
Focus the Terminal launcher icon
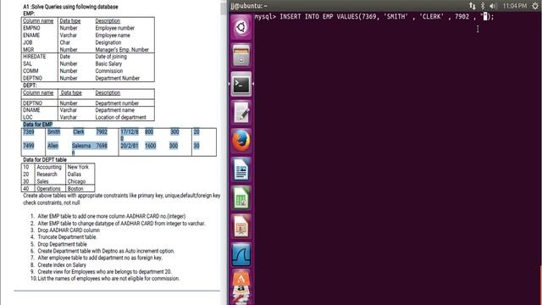tap(241, 84)
